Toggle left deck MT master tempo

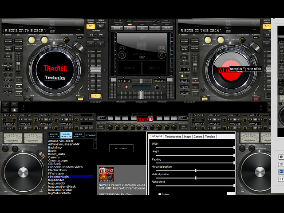[x=91, y=26]
